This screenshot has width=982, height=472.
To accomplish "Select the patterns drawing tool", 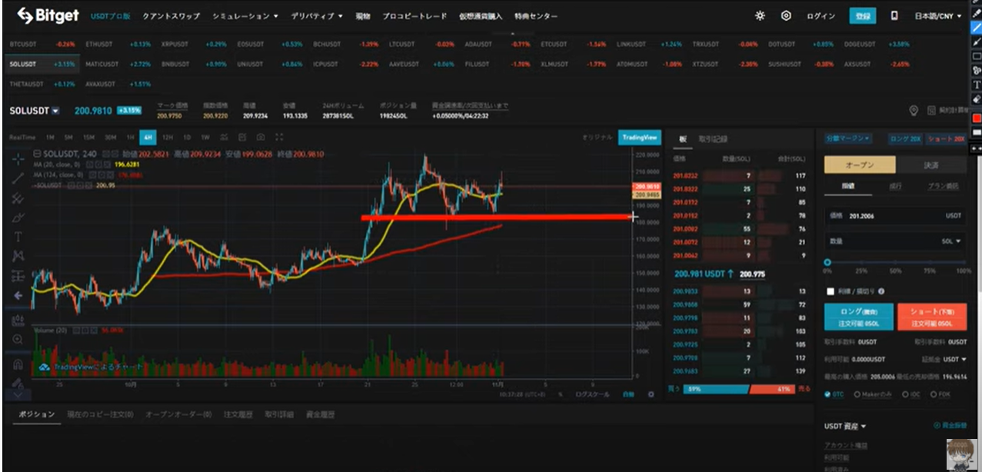I will pos(18,256).
